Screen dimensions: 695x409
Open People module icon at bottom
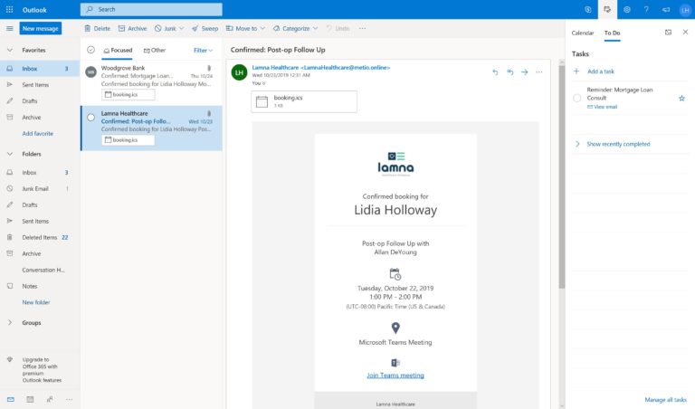[x=50, y=399]
